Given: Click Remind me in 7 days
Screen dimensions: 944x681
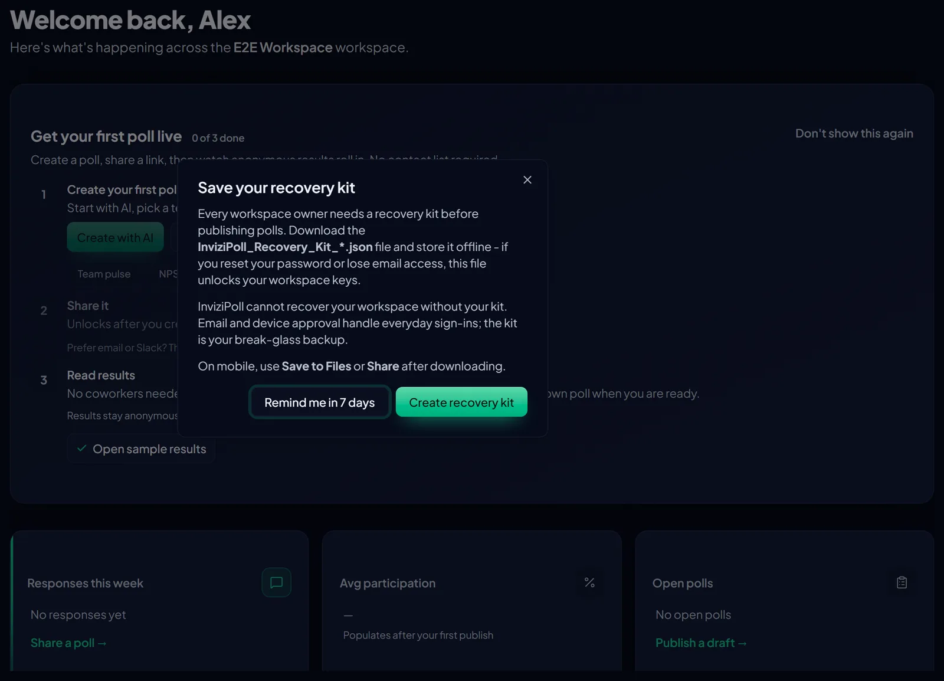Looking at the screenshot, I should point(320,402).
